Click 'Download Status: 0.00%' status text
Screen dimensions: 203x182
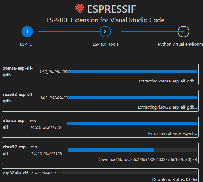(x=175, y=179)
